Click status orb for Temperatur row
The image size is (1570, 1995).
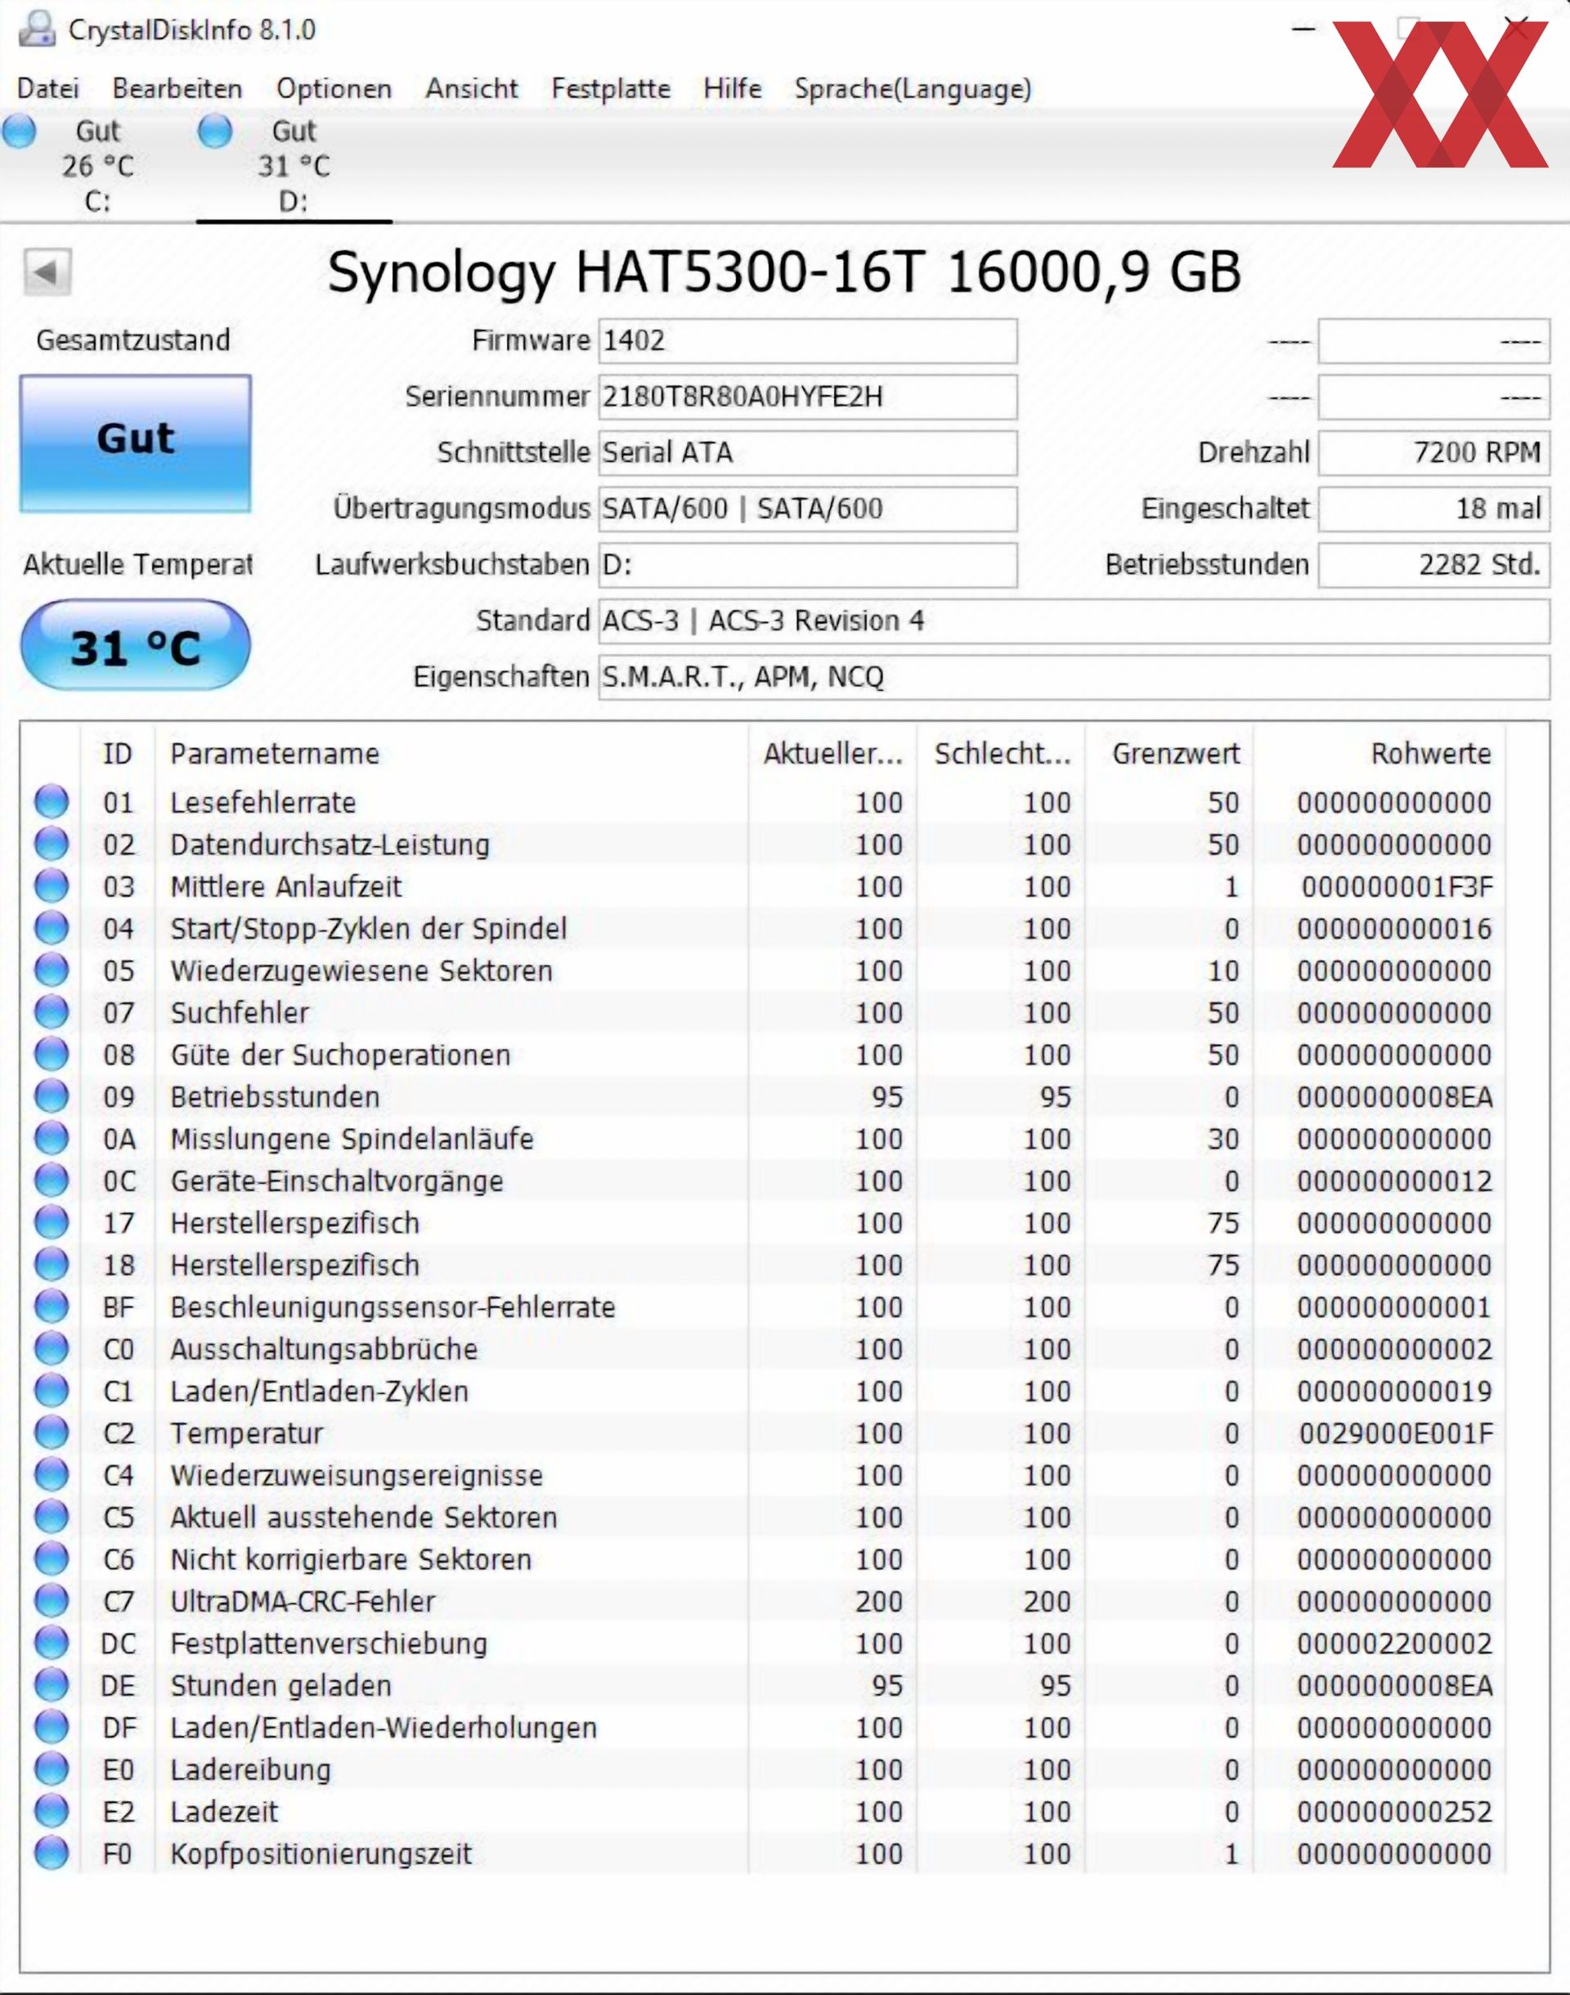[52, 1432]
